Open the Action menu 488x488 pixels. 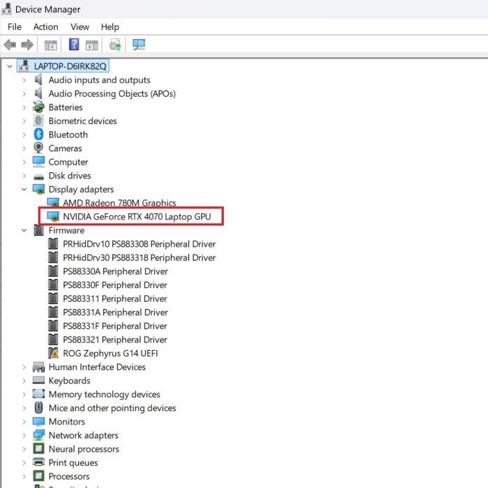[45, 26]
